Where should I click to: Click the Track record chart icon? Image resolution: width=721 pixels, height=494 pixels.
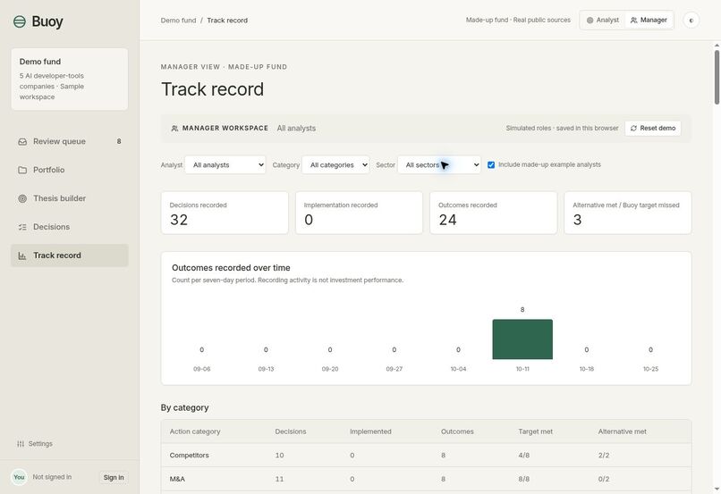tap(22, 255)
